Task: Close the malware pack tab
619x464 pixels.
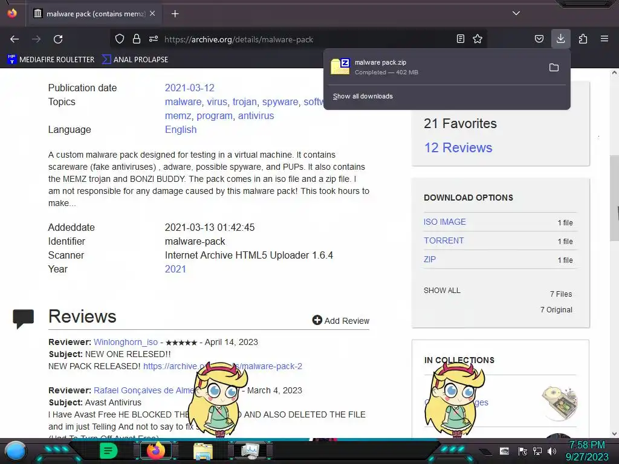Action: (x=152, y=13)
